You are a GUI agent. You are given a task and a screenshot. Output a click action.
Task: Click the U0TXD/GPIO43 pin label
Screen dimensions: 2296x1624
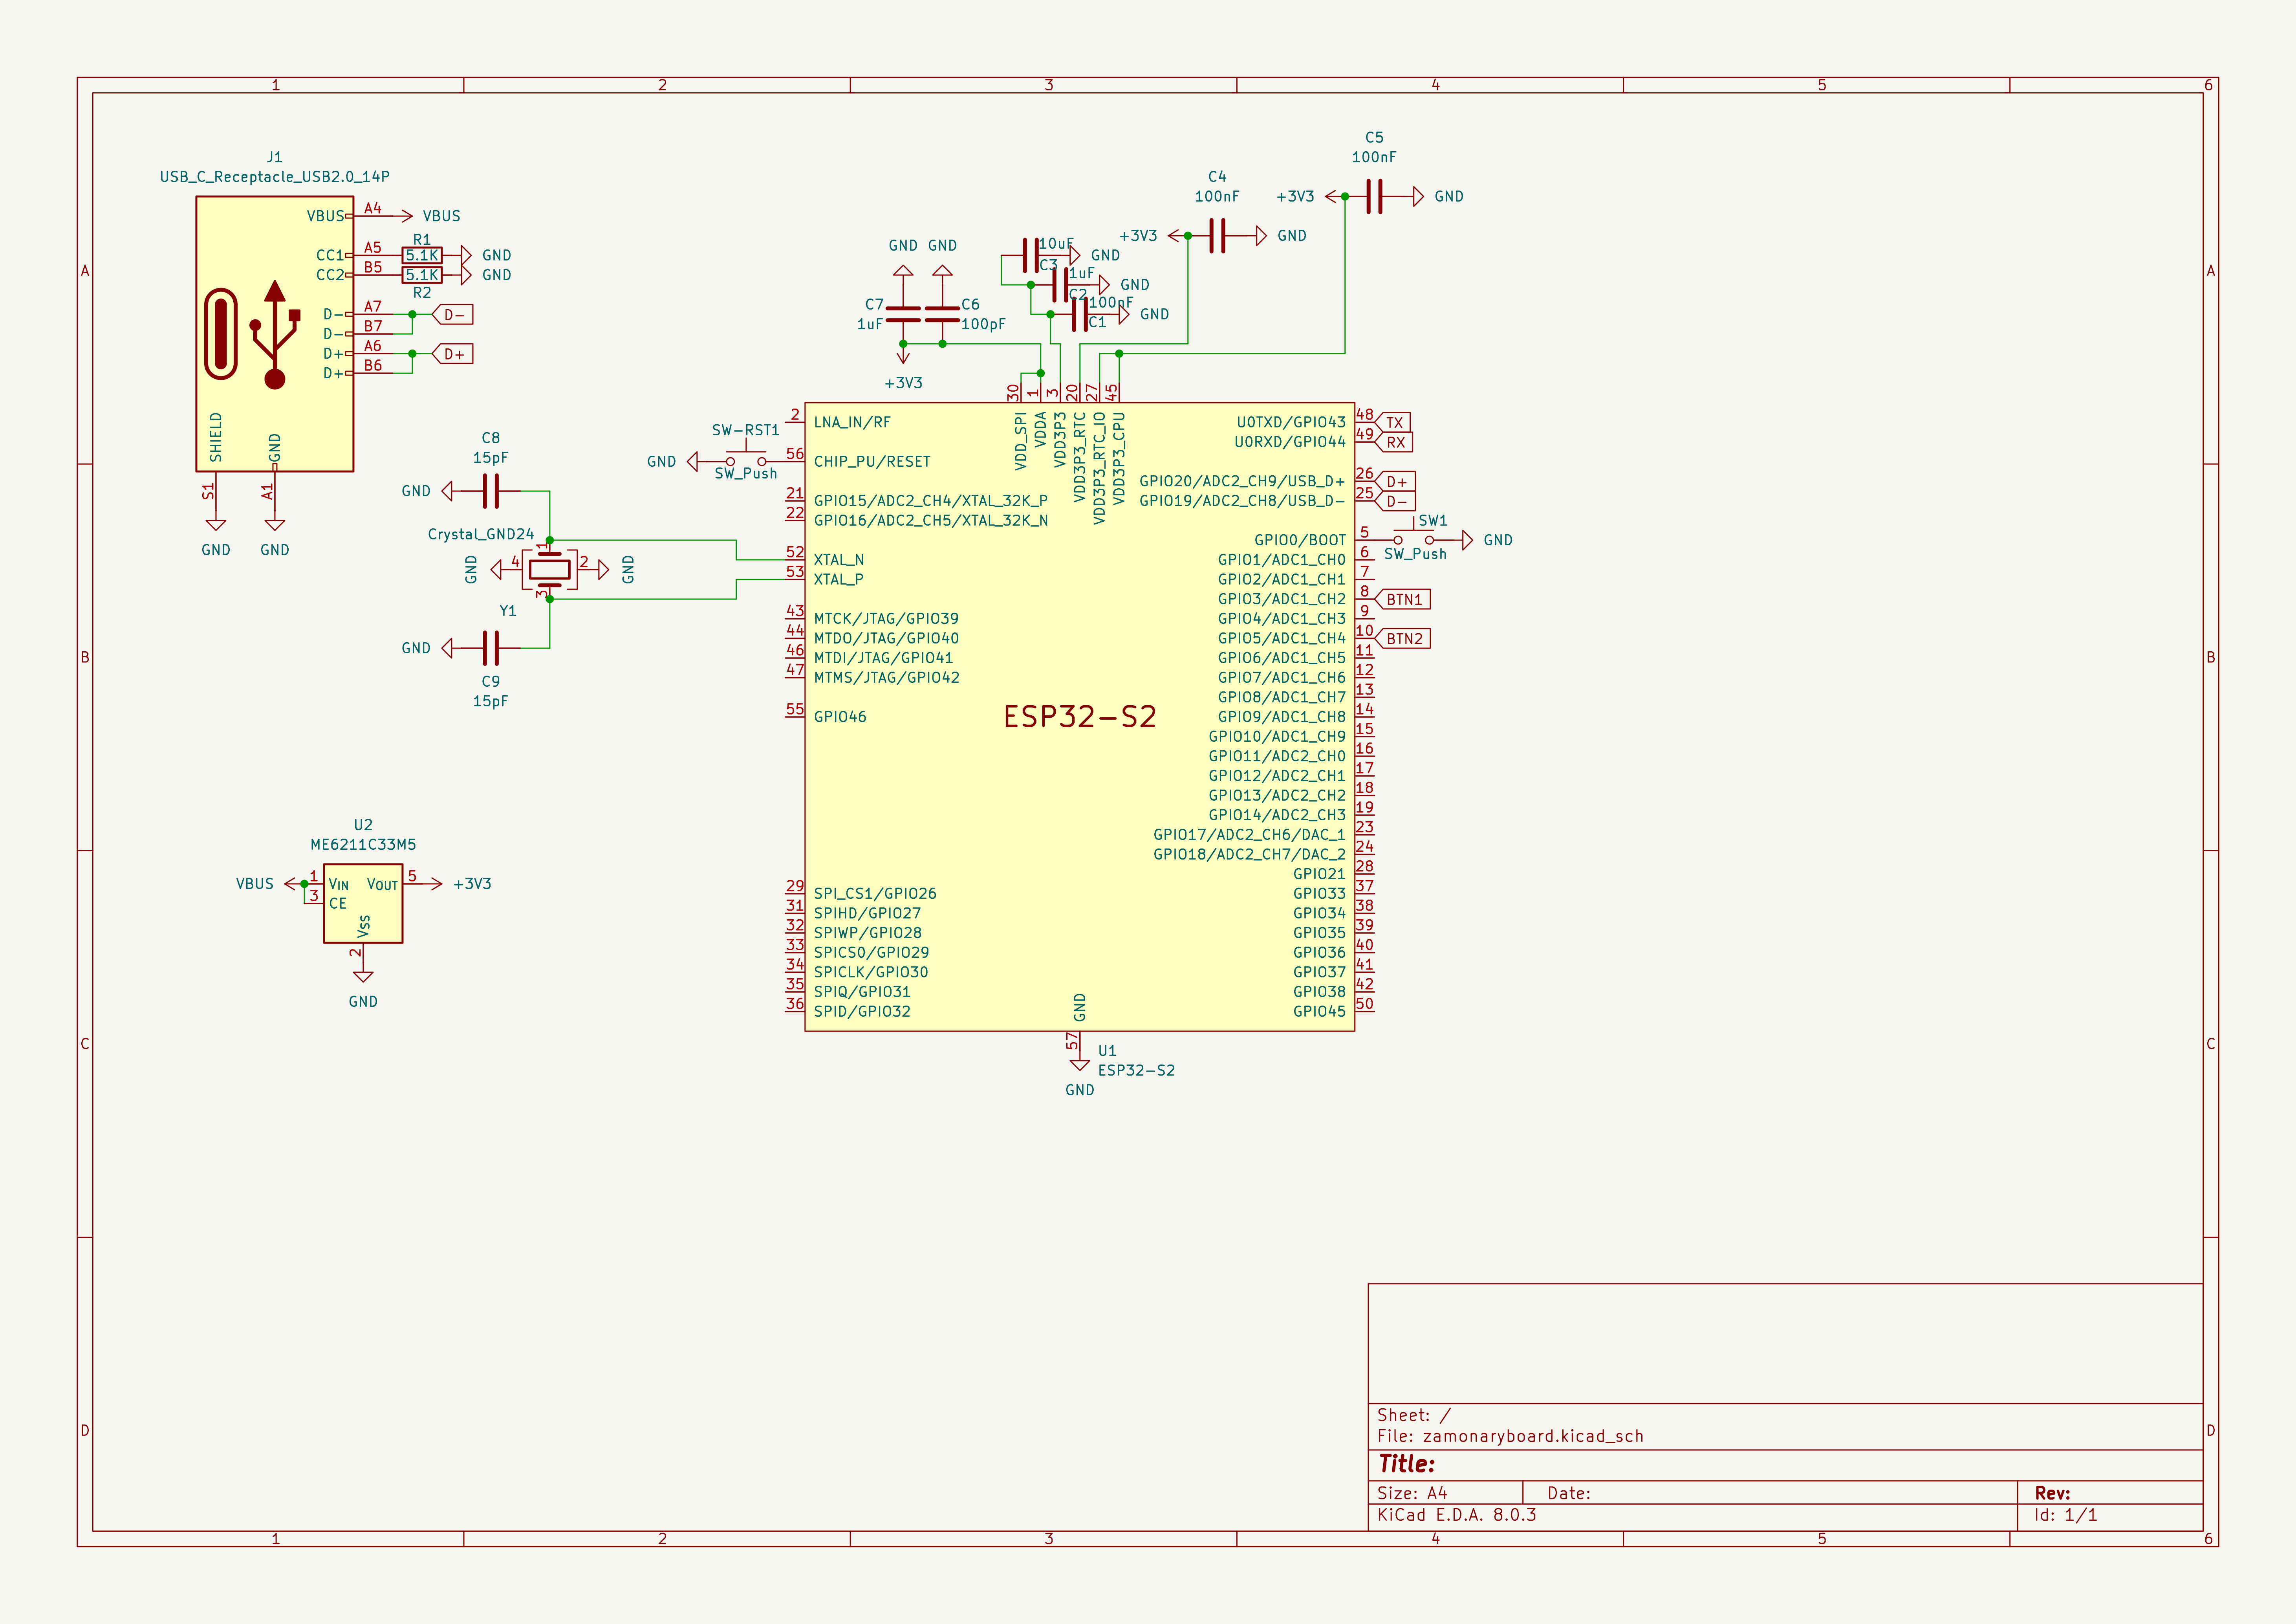tap(1291, 422)
